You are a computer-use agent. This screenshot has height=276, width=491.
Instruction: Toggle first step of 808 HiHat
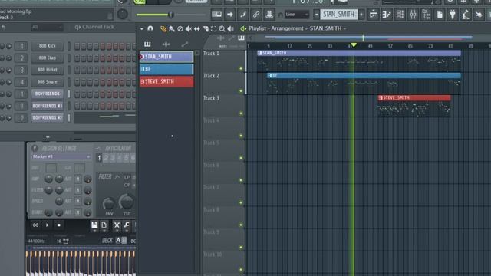[77, 70]
